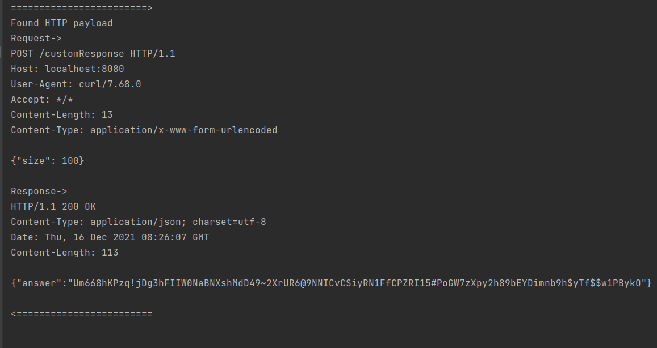This screenshot has width=657, height=348.
Task: Click the closing arrow separator line
Action: click(82, 313)
